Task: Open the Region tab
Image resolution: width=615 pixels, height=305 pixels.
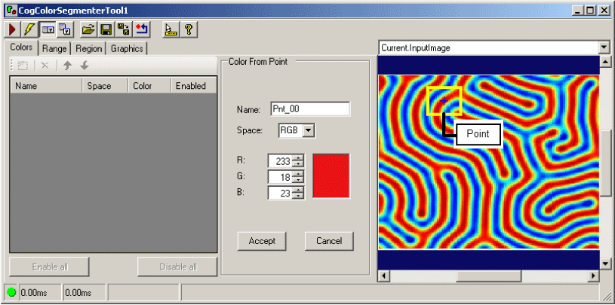Action: 88,49
